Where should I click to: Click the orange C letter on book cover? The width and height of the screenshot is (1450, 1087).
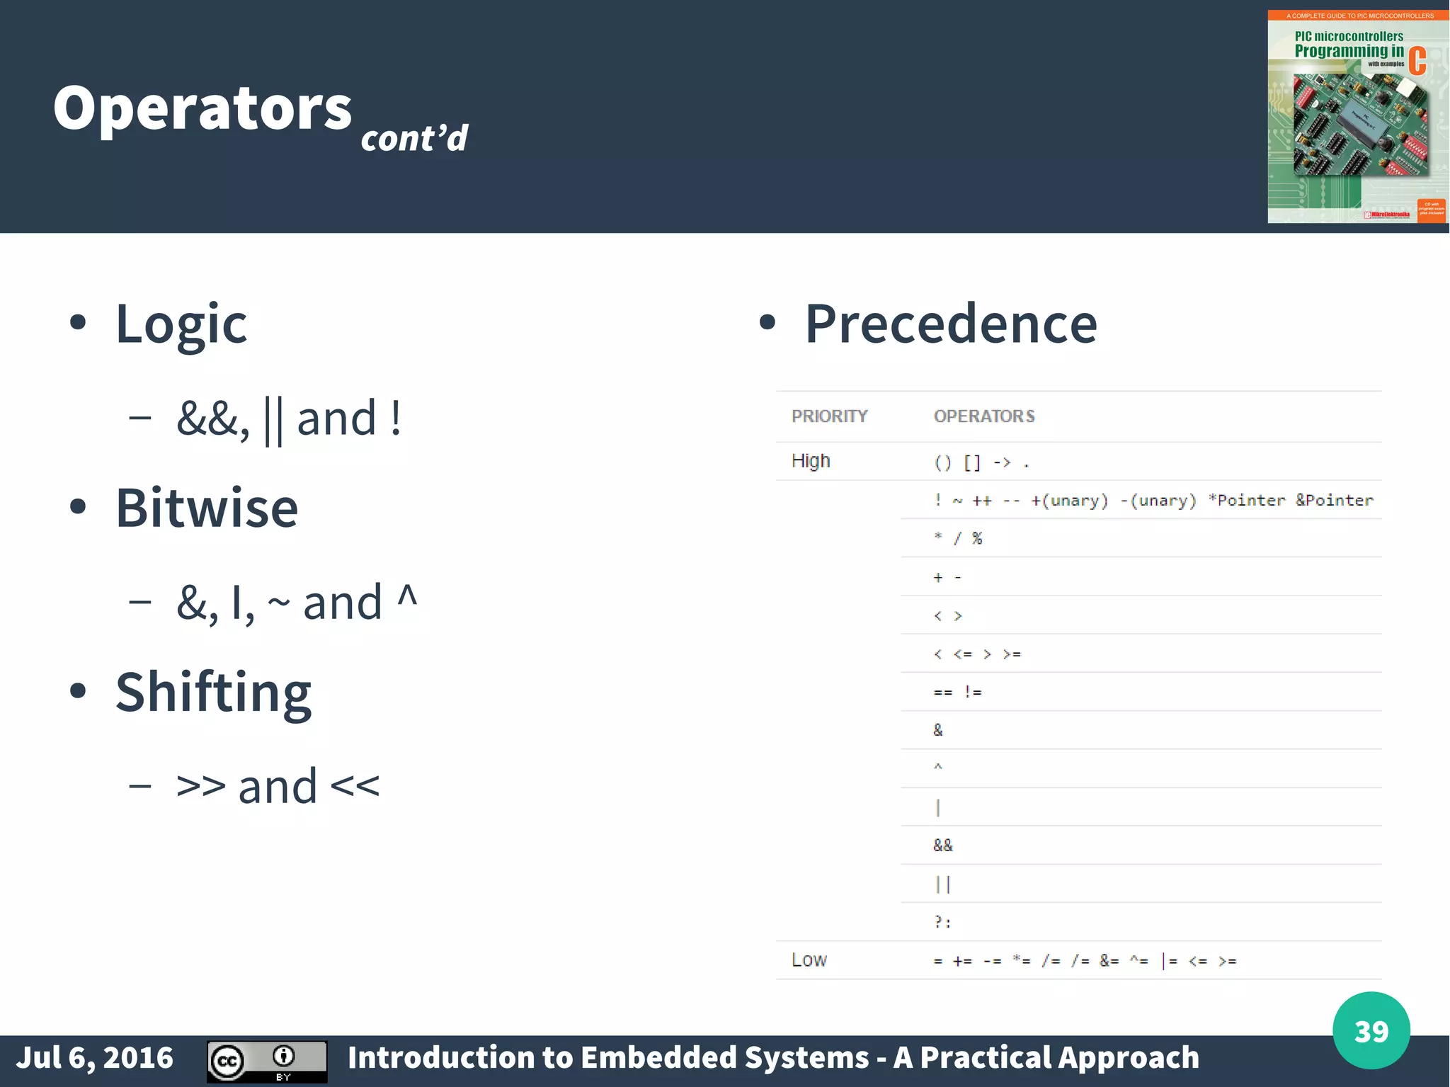pos(1417,61)
